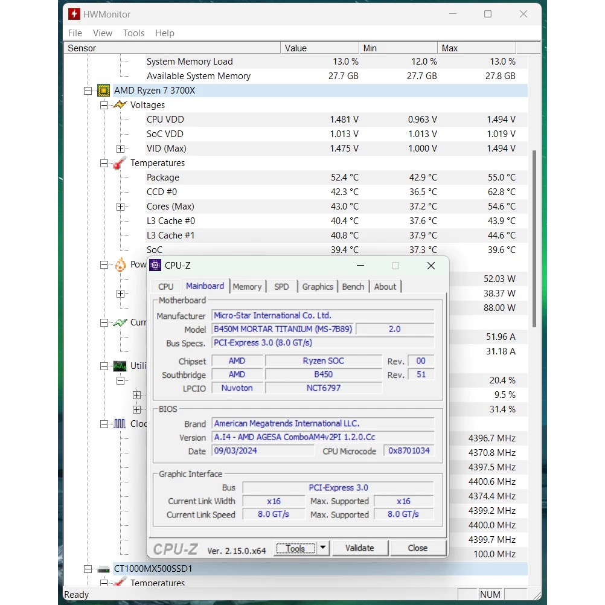Screen dimensions: 605x605
Task: Click the Voltages category icon
Action: pyautogui.click(x=120, y=105)
